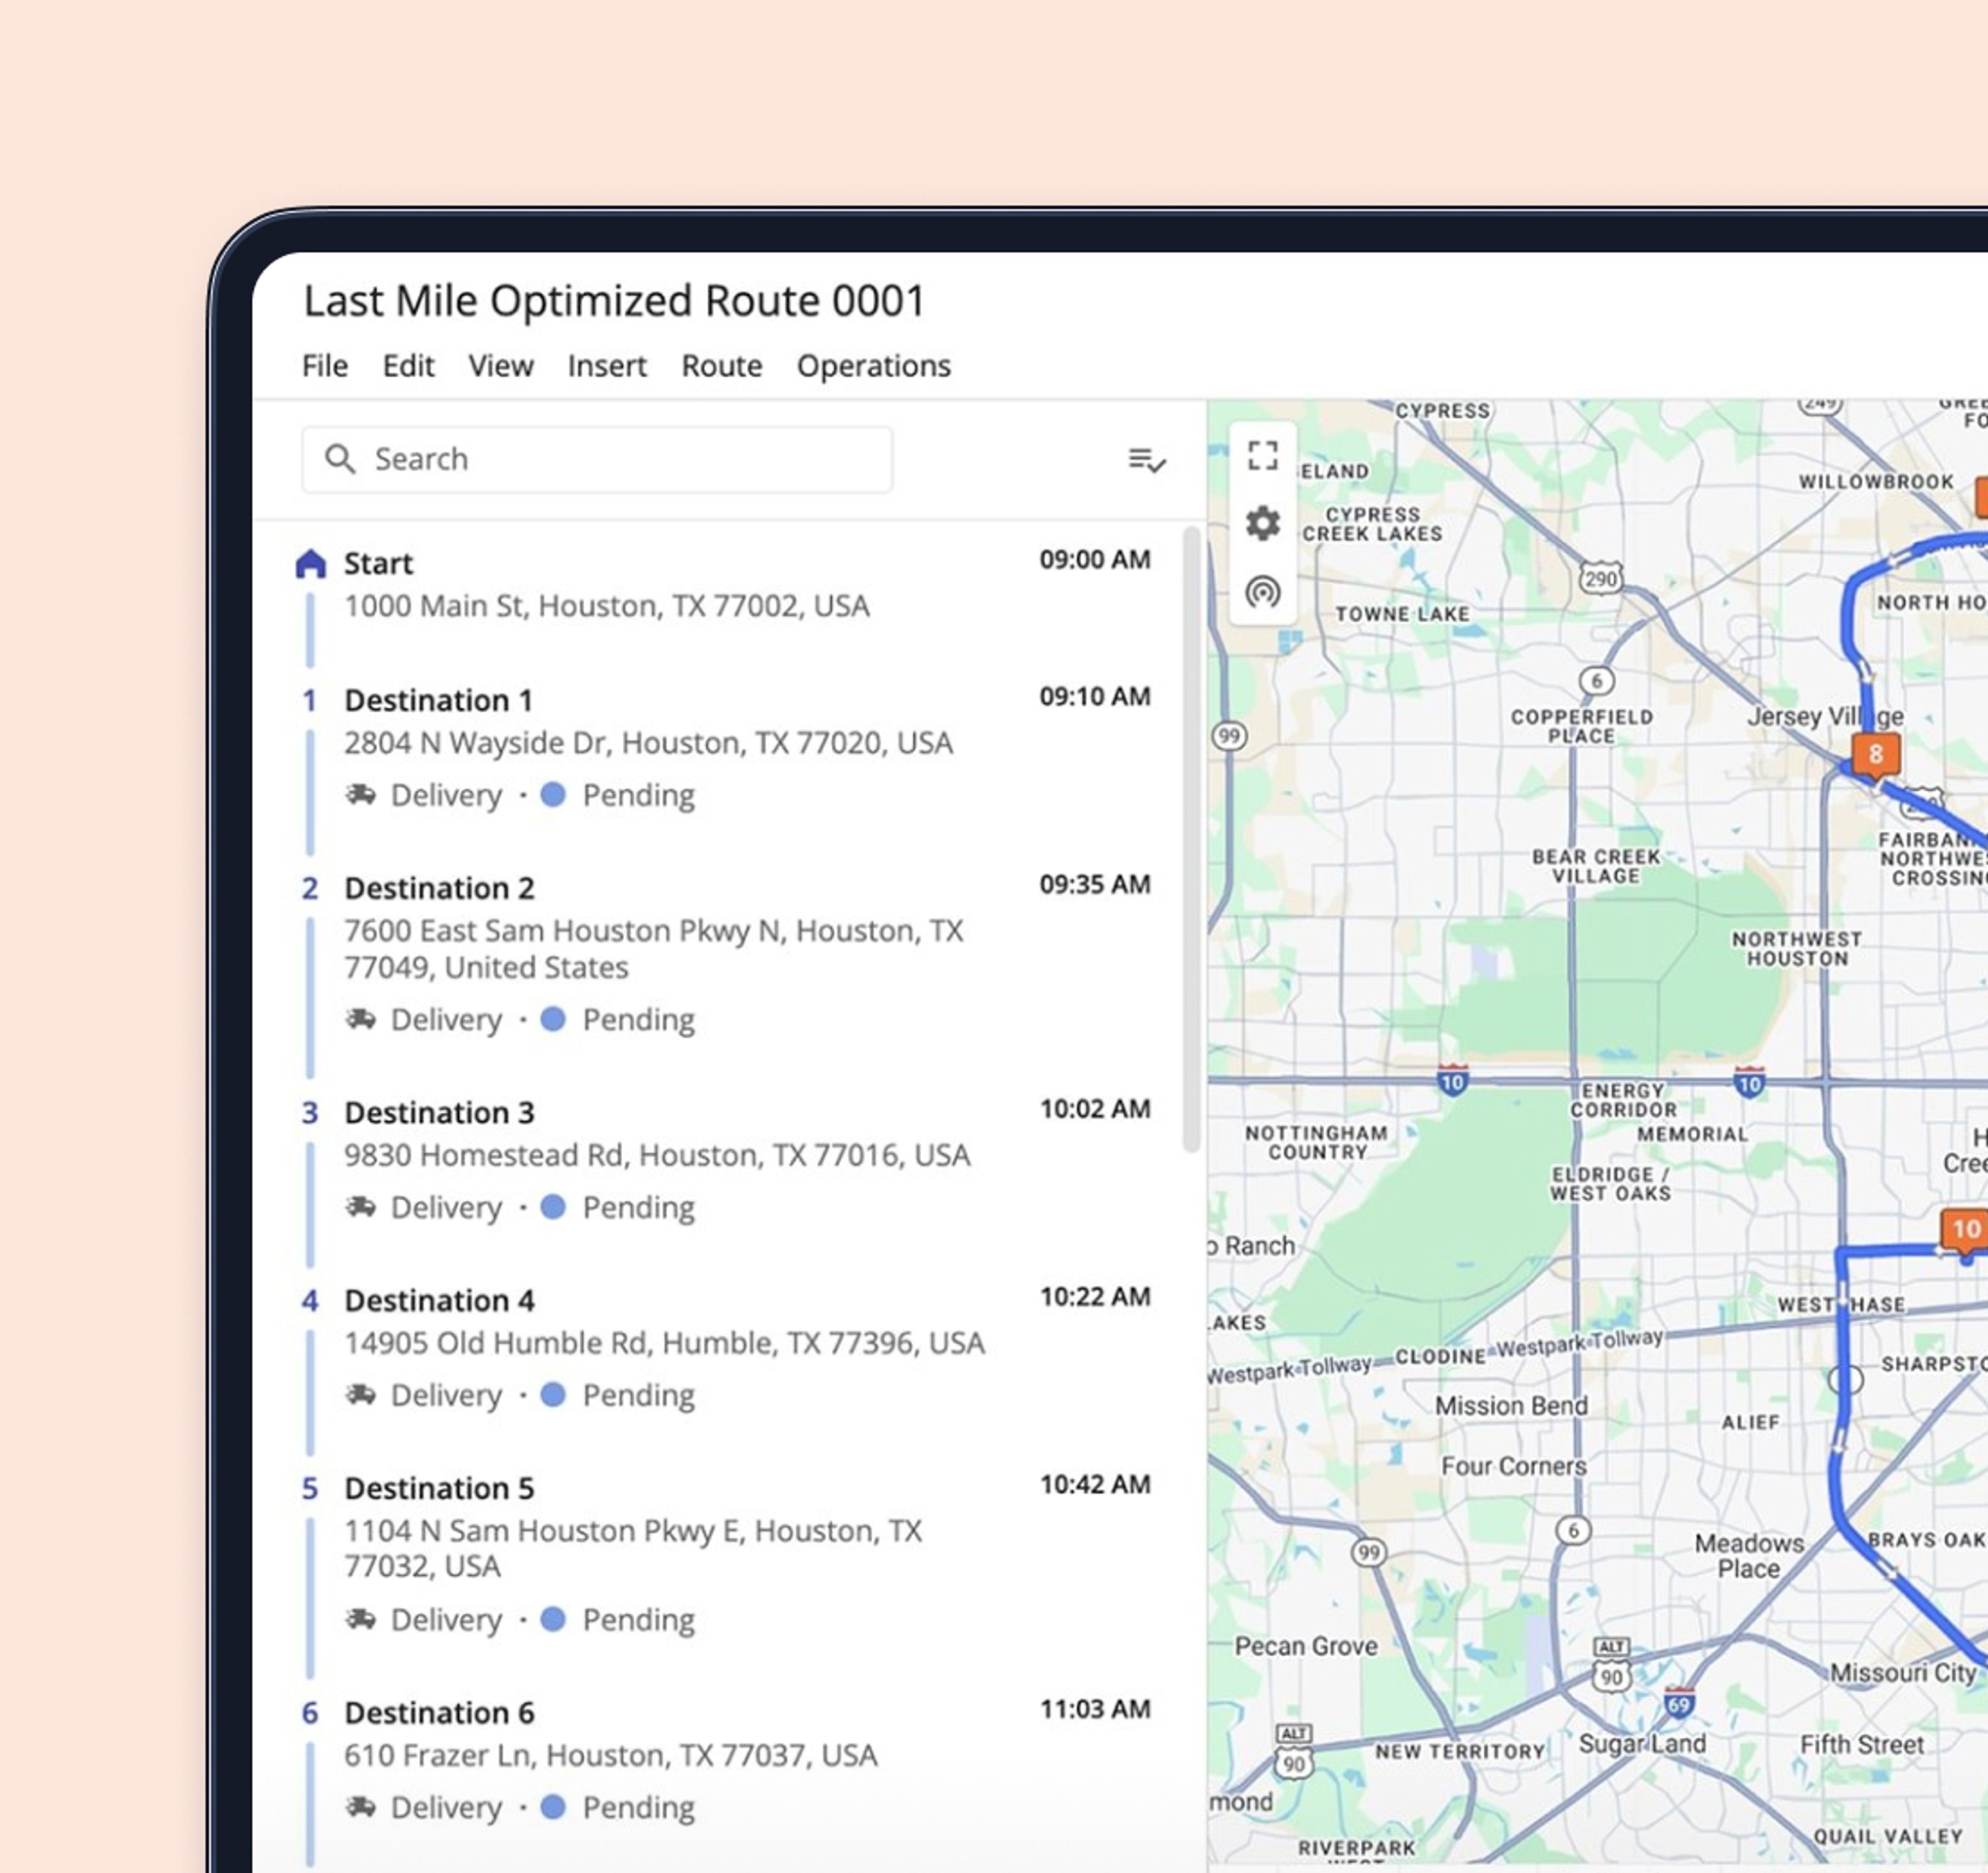Open map settings gear
This screenshot has height=1873, width=1988.
1263,523
